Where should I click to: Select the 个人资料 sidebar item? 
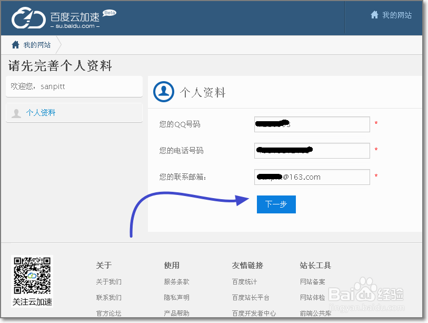coord(41,112)
